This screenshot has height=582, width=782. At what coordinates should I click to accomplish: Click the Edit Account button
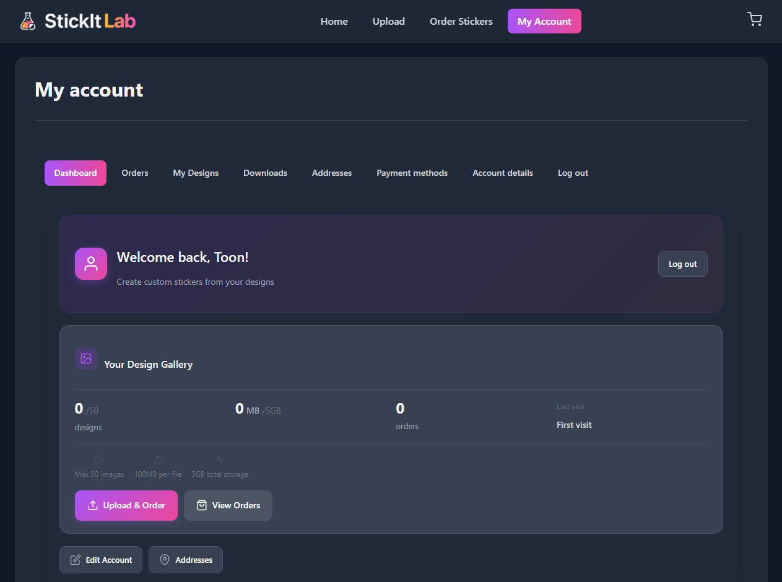(101, 560)
